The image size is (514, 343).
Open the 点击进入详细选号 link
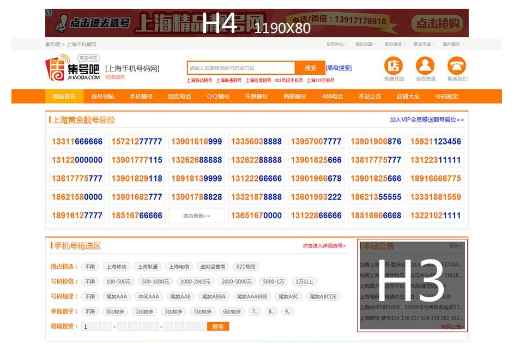[x=324, y=245]
